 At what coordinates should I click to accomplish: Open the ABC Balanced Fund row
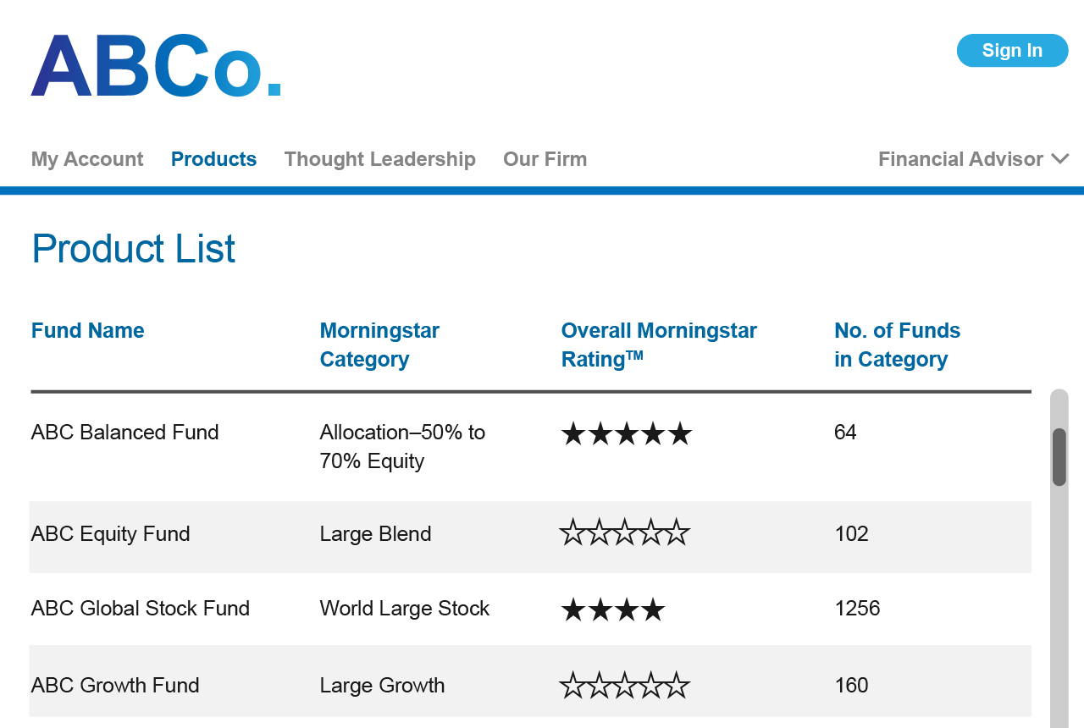pyautogui.click(x=124, y=433)
